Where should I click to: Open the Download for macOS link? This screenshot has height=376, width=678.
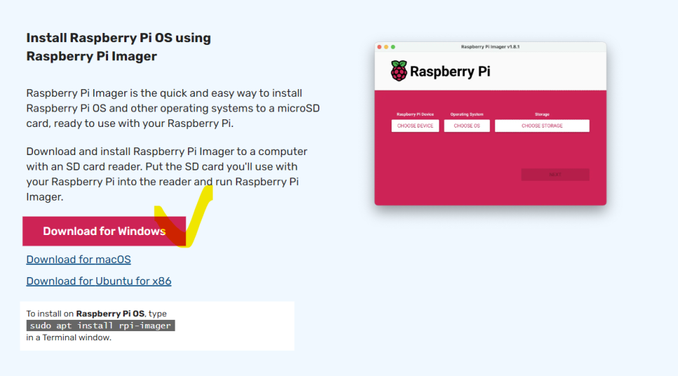pyautogui.click(x=79, y=260)
